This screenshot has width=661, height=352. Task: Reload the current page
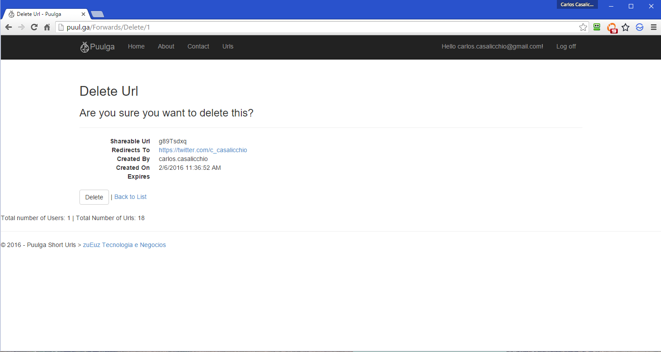point(34,27)
